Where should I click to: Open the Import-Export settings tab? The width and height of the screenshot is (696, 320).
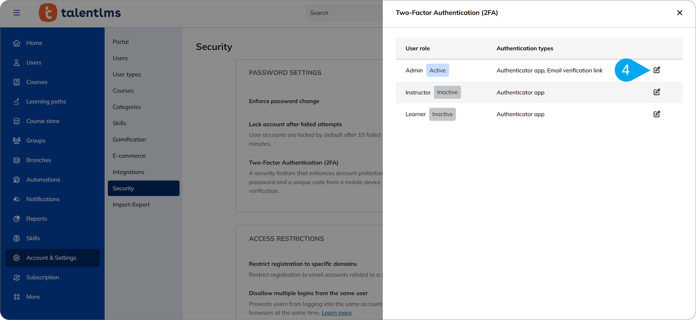[131, 205]
